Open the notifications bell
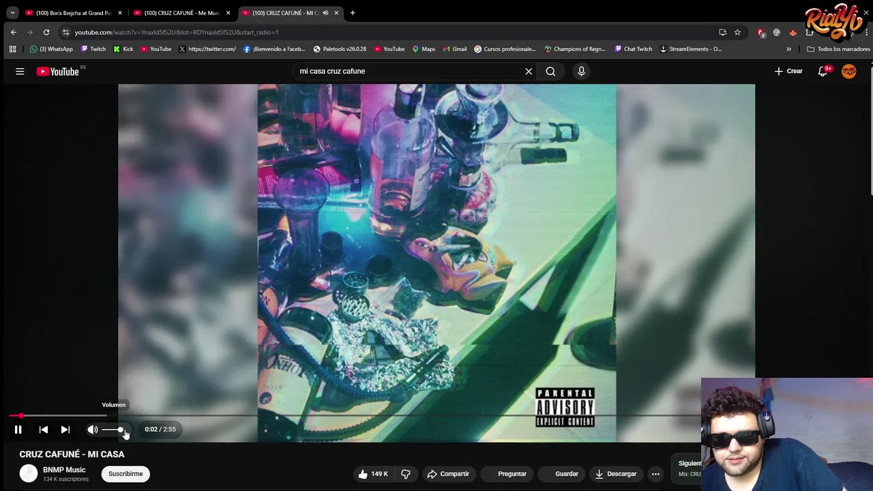The image size is (873, 491). pos(823,71)
